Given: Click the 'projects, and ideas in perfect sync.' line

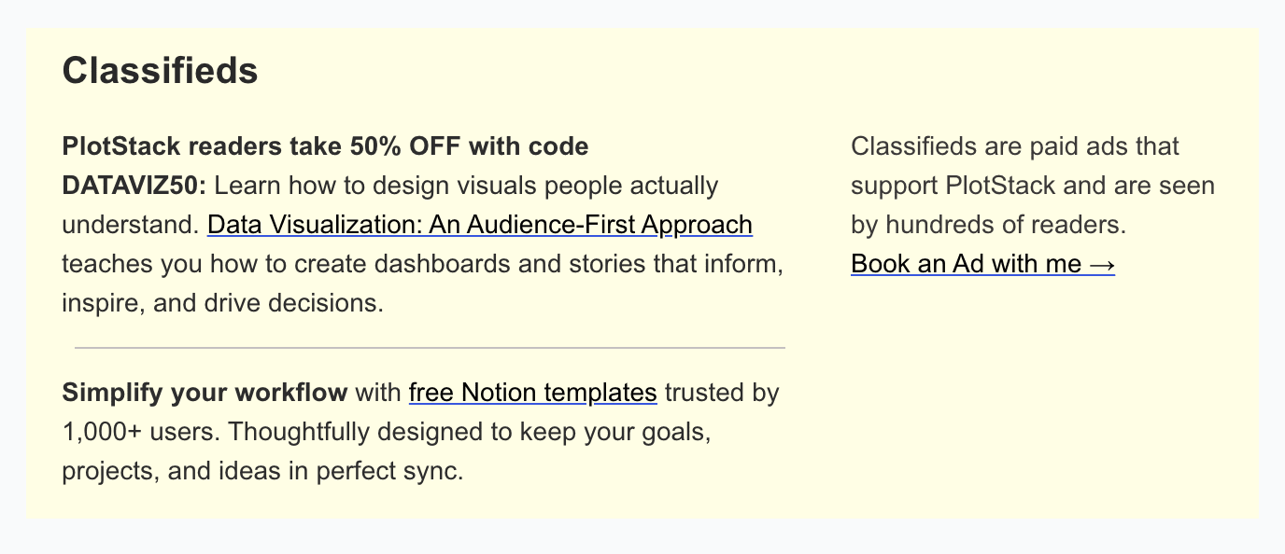Looking at the screenshot, I should [262, 471].
